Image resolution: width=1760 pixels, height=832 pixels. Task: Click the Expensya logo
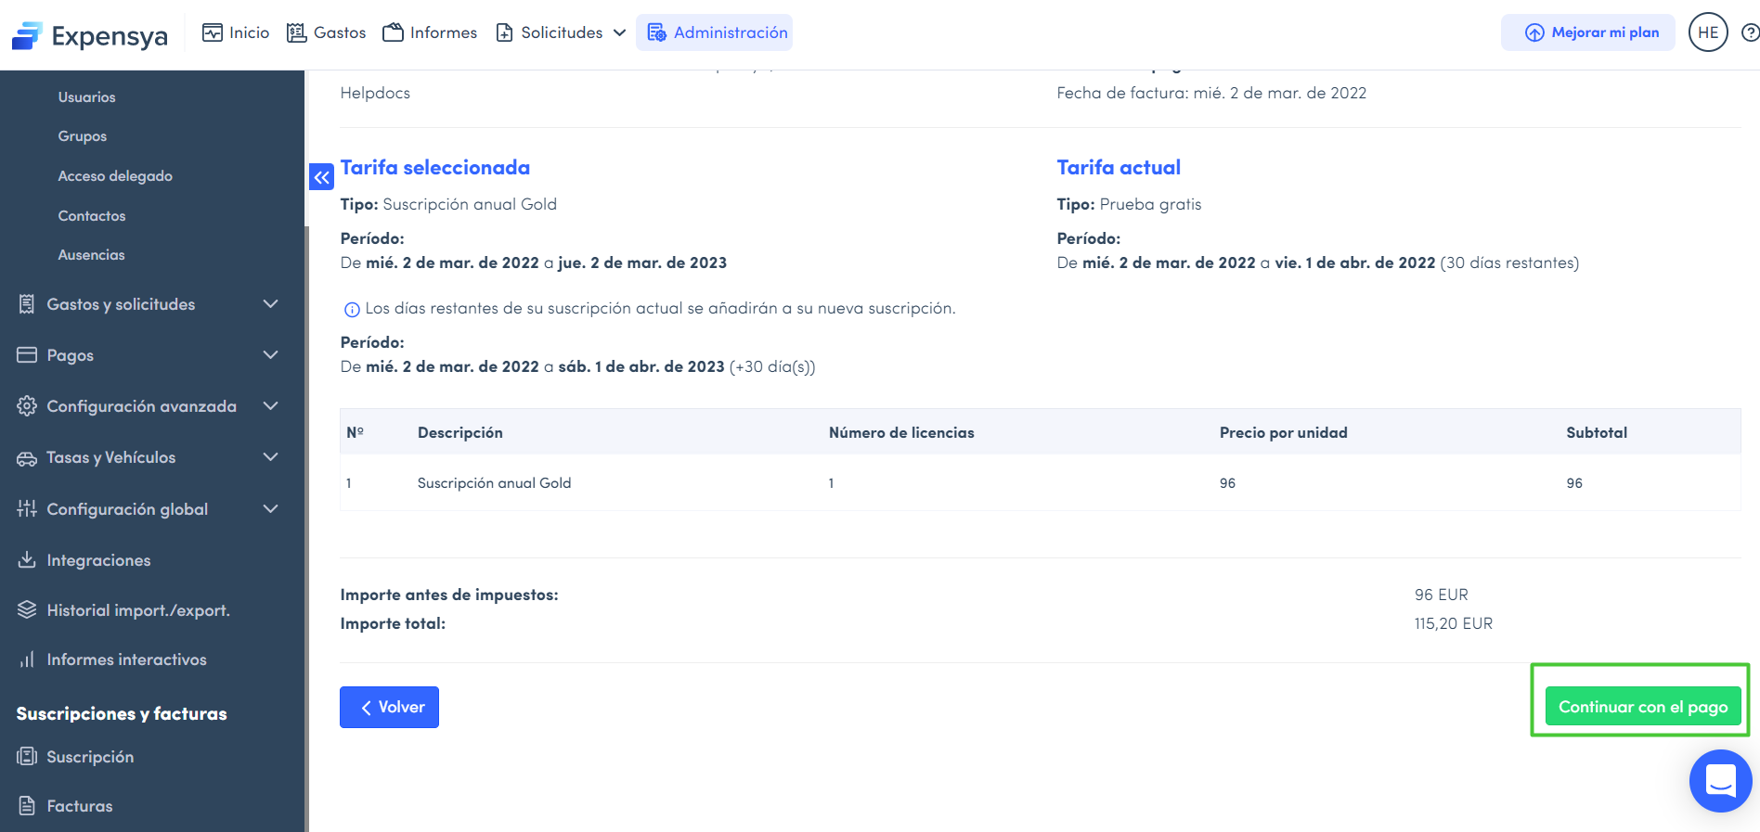(90, 35)
